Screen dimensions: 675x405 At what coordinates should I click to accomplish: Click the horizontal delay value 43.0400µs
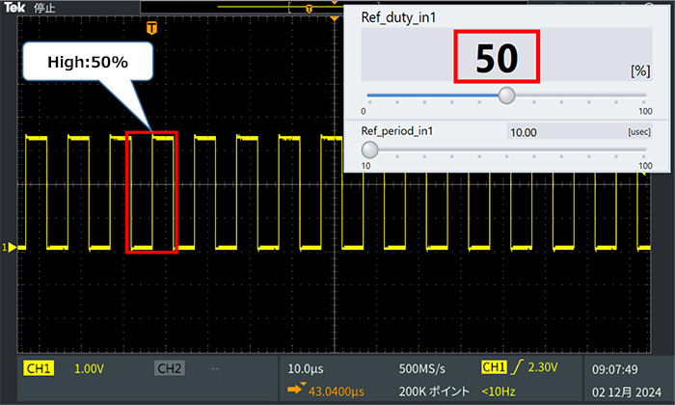click(x=337, y=391)
